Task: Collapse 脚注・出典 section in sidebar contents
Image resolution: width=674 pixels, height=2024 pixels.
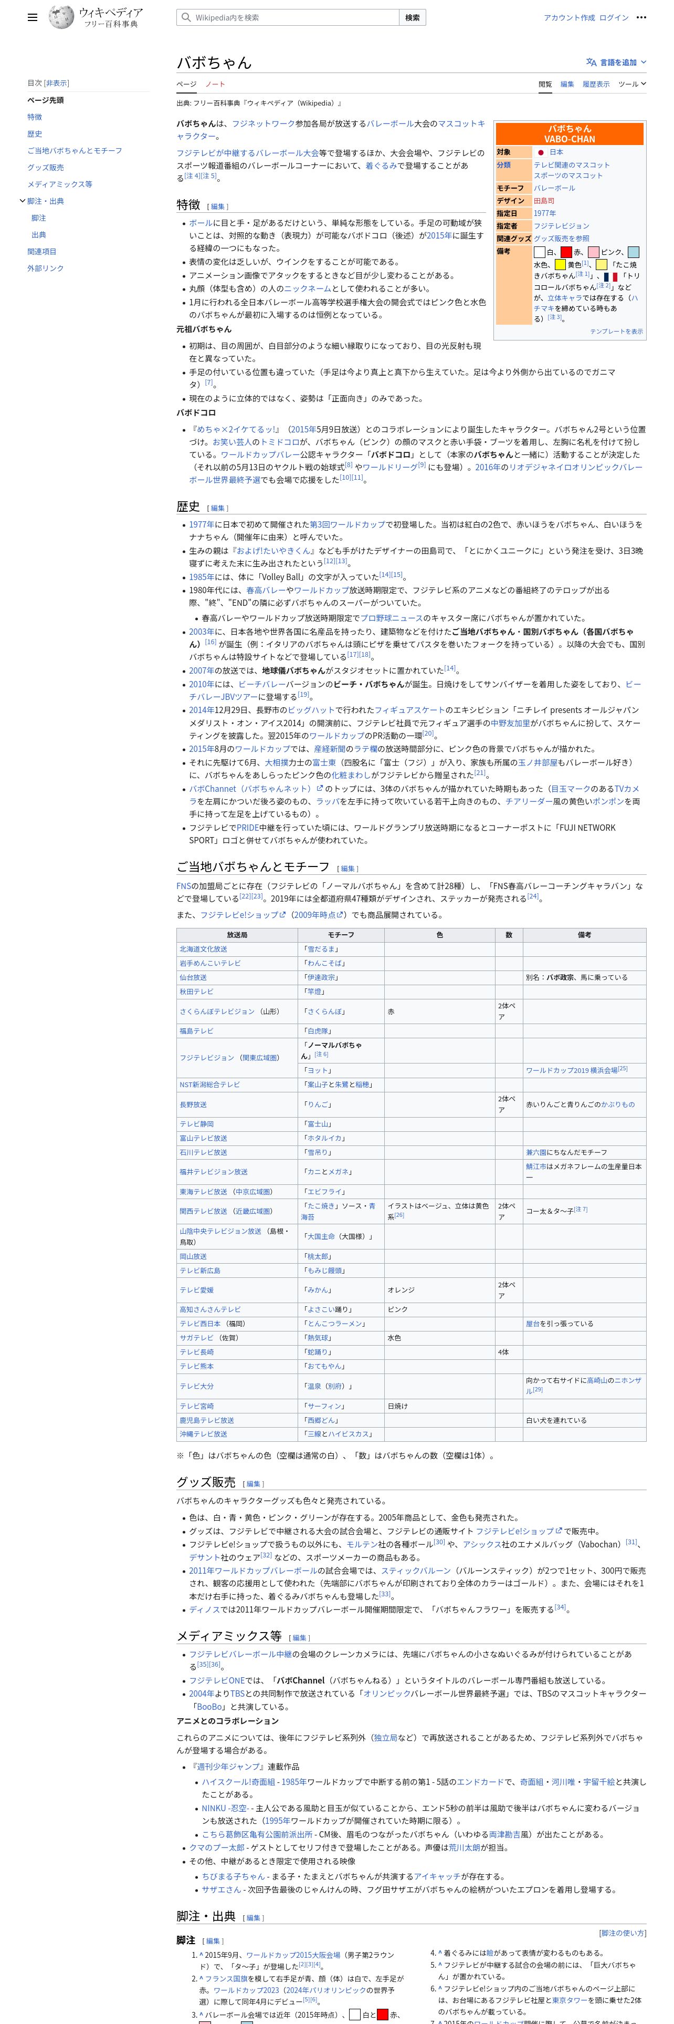Action: 22,201
